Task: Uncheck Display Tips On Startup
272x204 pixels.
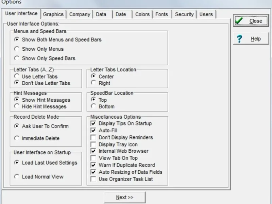Action: [x=93, y=123]
